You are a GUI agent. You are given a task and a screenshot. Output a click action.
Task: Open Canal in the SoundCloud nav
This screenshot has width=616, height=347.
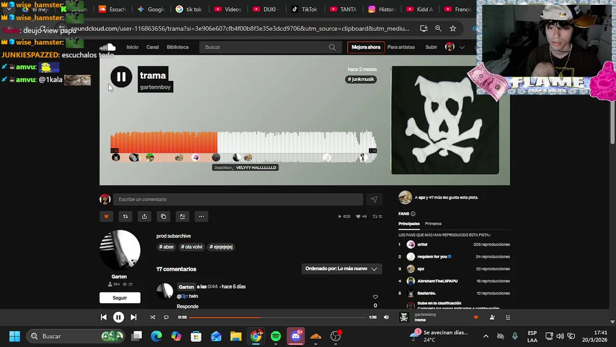pos(153,47)
